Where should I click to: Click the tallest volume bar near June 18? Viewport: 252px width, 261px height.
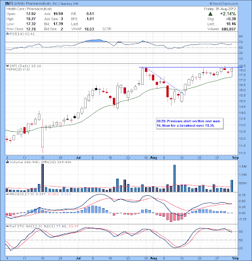click(42, 178)
